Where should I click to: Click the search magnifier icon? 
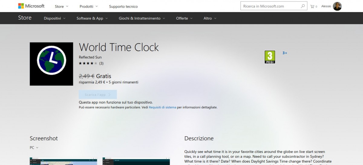pyautogui.click(x=303, y=6)
